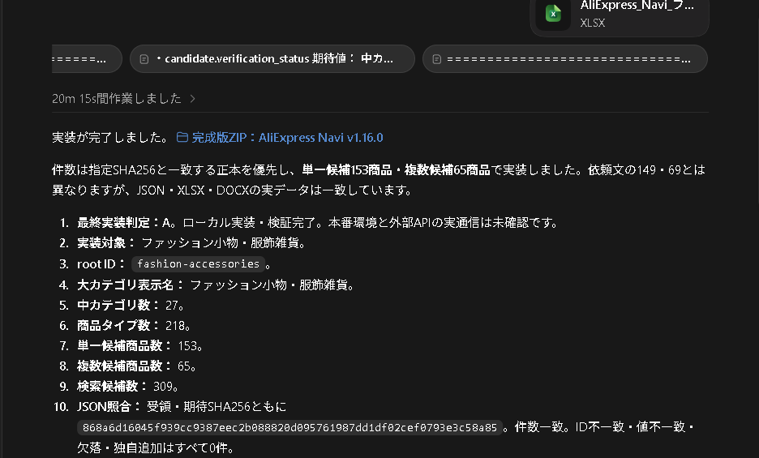Click the text 大カテゴリ表示名
Image resolution: width=759 pixels, height=458 pixels.
pos(126,285)
